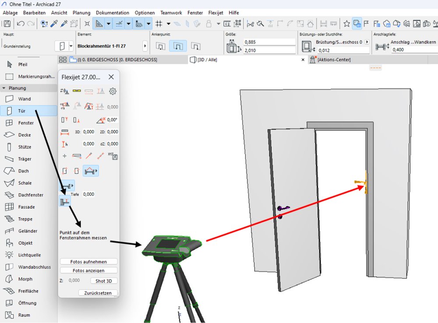The width and height of the screenshot is (438, 323).
Task: Toggle the grid snap icon
Action: point(159,24)
